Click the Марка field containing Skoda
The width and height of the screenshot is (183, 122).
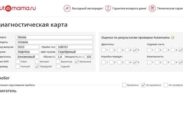coord(54,37)
